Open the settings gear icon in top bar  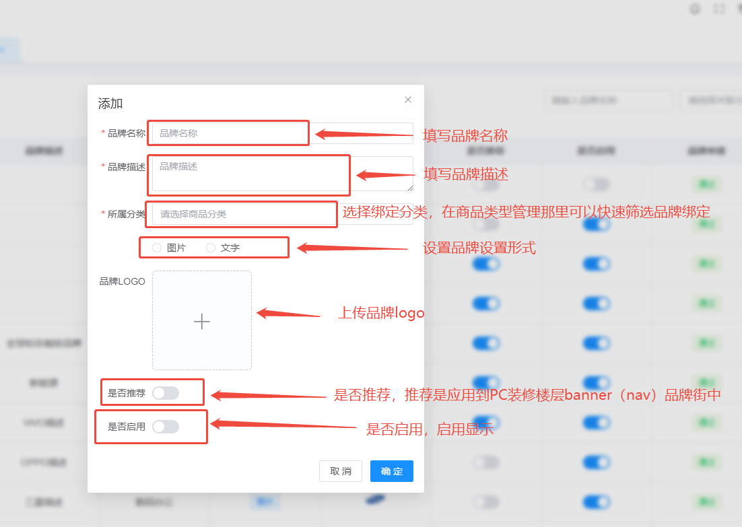pos(695,9)
